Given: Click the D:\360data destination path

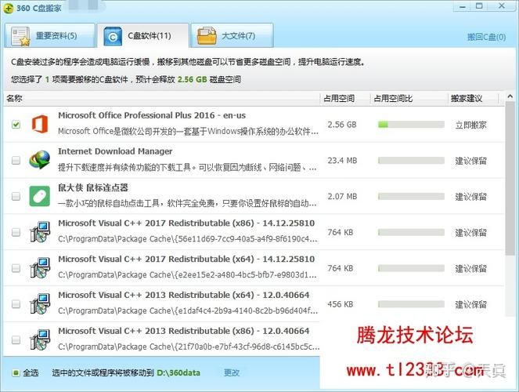Looking at the screenshot, I should 178,372.
